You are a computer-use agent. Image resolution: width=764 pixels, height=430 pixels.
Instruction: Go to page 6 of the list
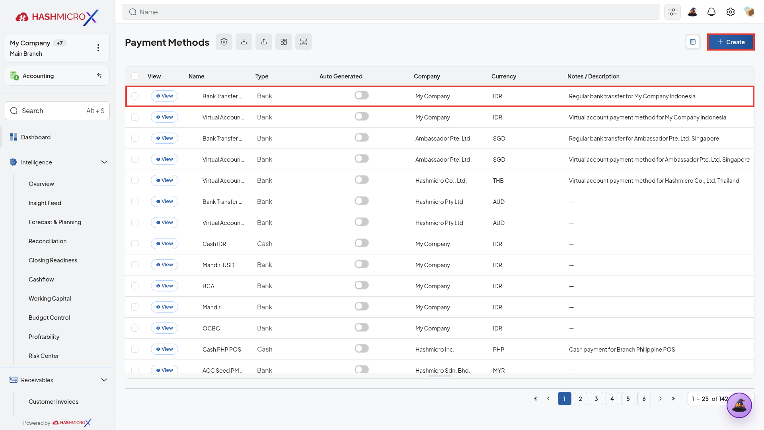(x=644, y=399)
